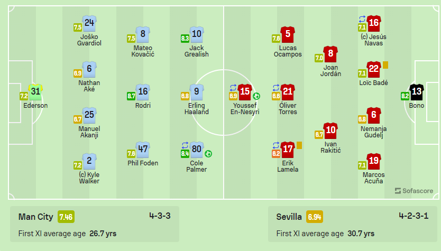Click Ederson's green goalkeeper jersey
The width and height of the screenshot is (441, 251).
pyautogui.click(x=35, y=92)
